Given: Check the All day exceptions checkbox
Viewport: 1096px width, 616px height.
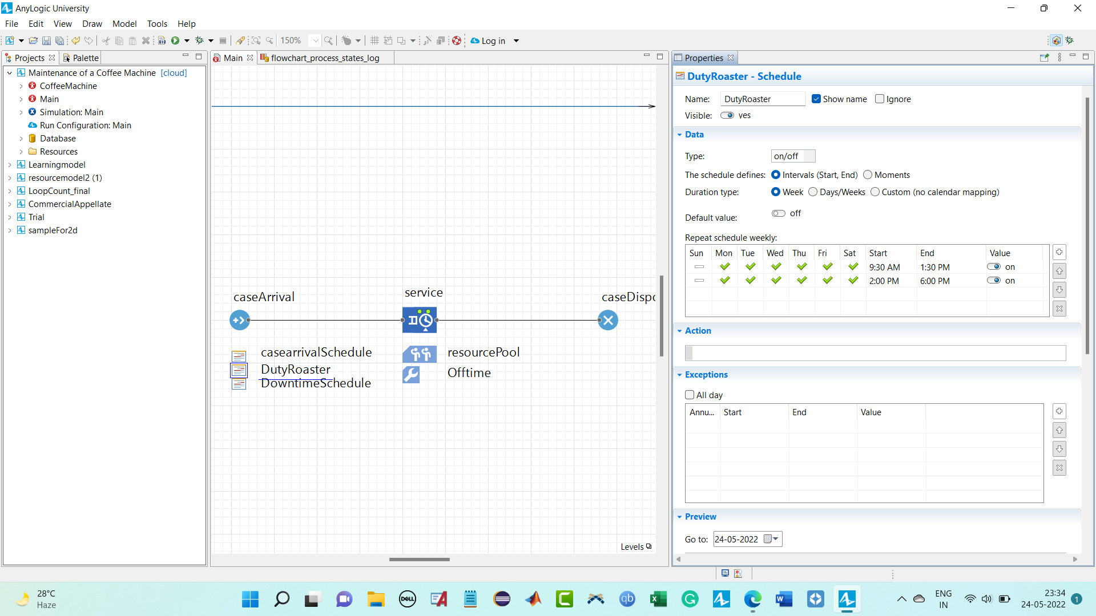Looking at the screenshot, I should (x=690, y=395).
